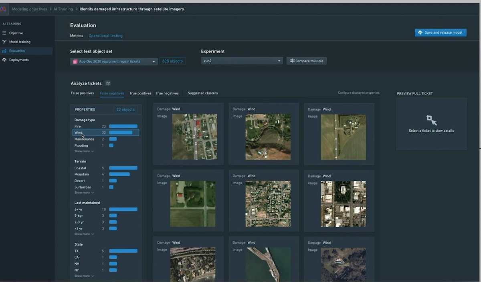Click the 22 objects button in Properties

click(x=125, y=109)
